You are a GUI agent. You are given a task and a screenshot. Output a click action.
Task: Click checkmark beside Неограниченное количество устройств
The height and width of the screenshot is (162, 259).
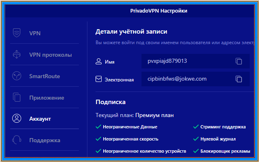pos(98,151)
